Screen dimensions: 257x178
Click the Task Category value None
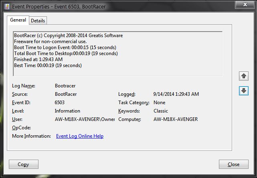point(159,103)
